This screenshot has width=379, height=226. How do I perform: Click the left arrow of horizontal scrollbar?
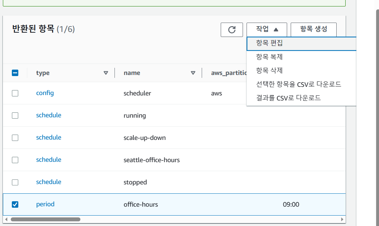point(6,219)
